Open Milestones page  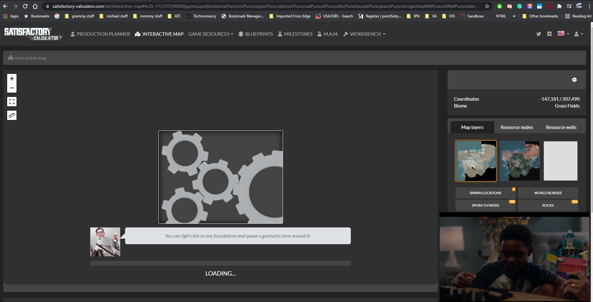295,34
